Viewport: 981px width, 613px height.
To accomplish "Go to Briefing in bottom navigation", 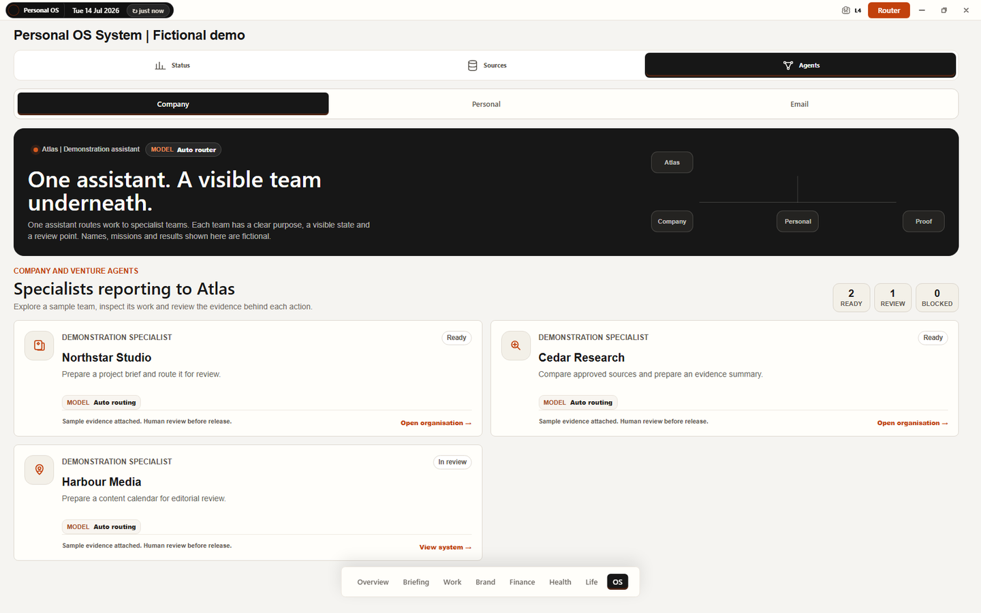I will point(416,582).
